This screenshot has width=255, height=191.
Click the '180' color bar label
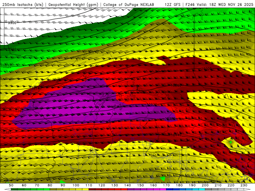179,185
